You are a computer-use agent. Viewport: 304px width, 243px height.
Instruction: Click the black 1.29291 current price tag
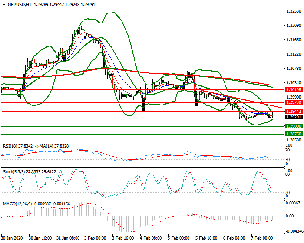click(x=291, y=117)
